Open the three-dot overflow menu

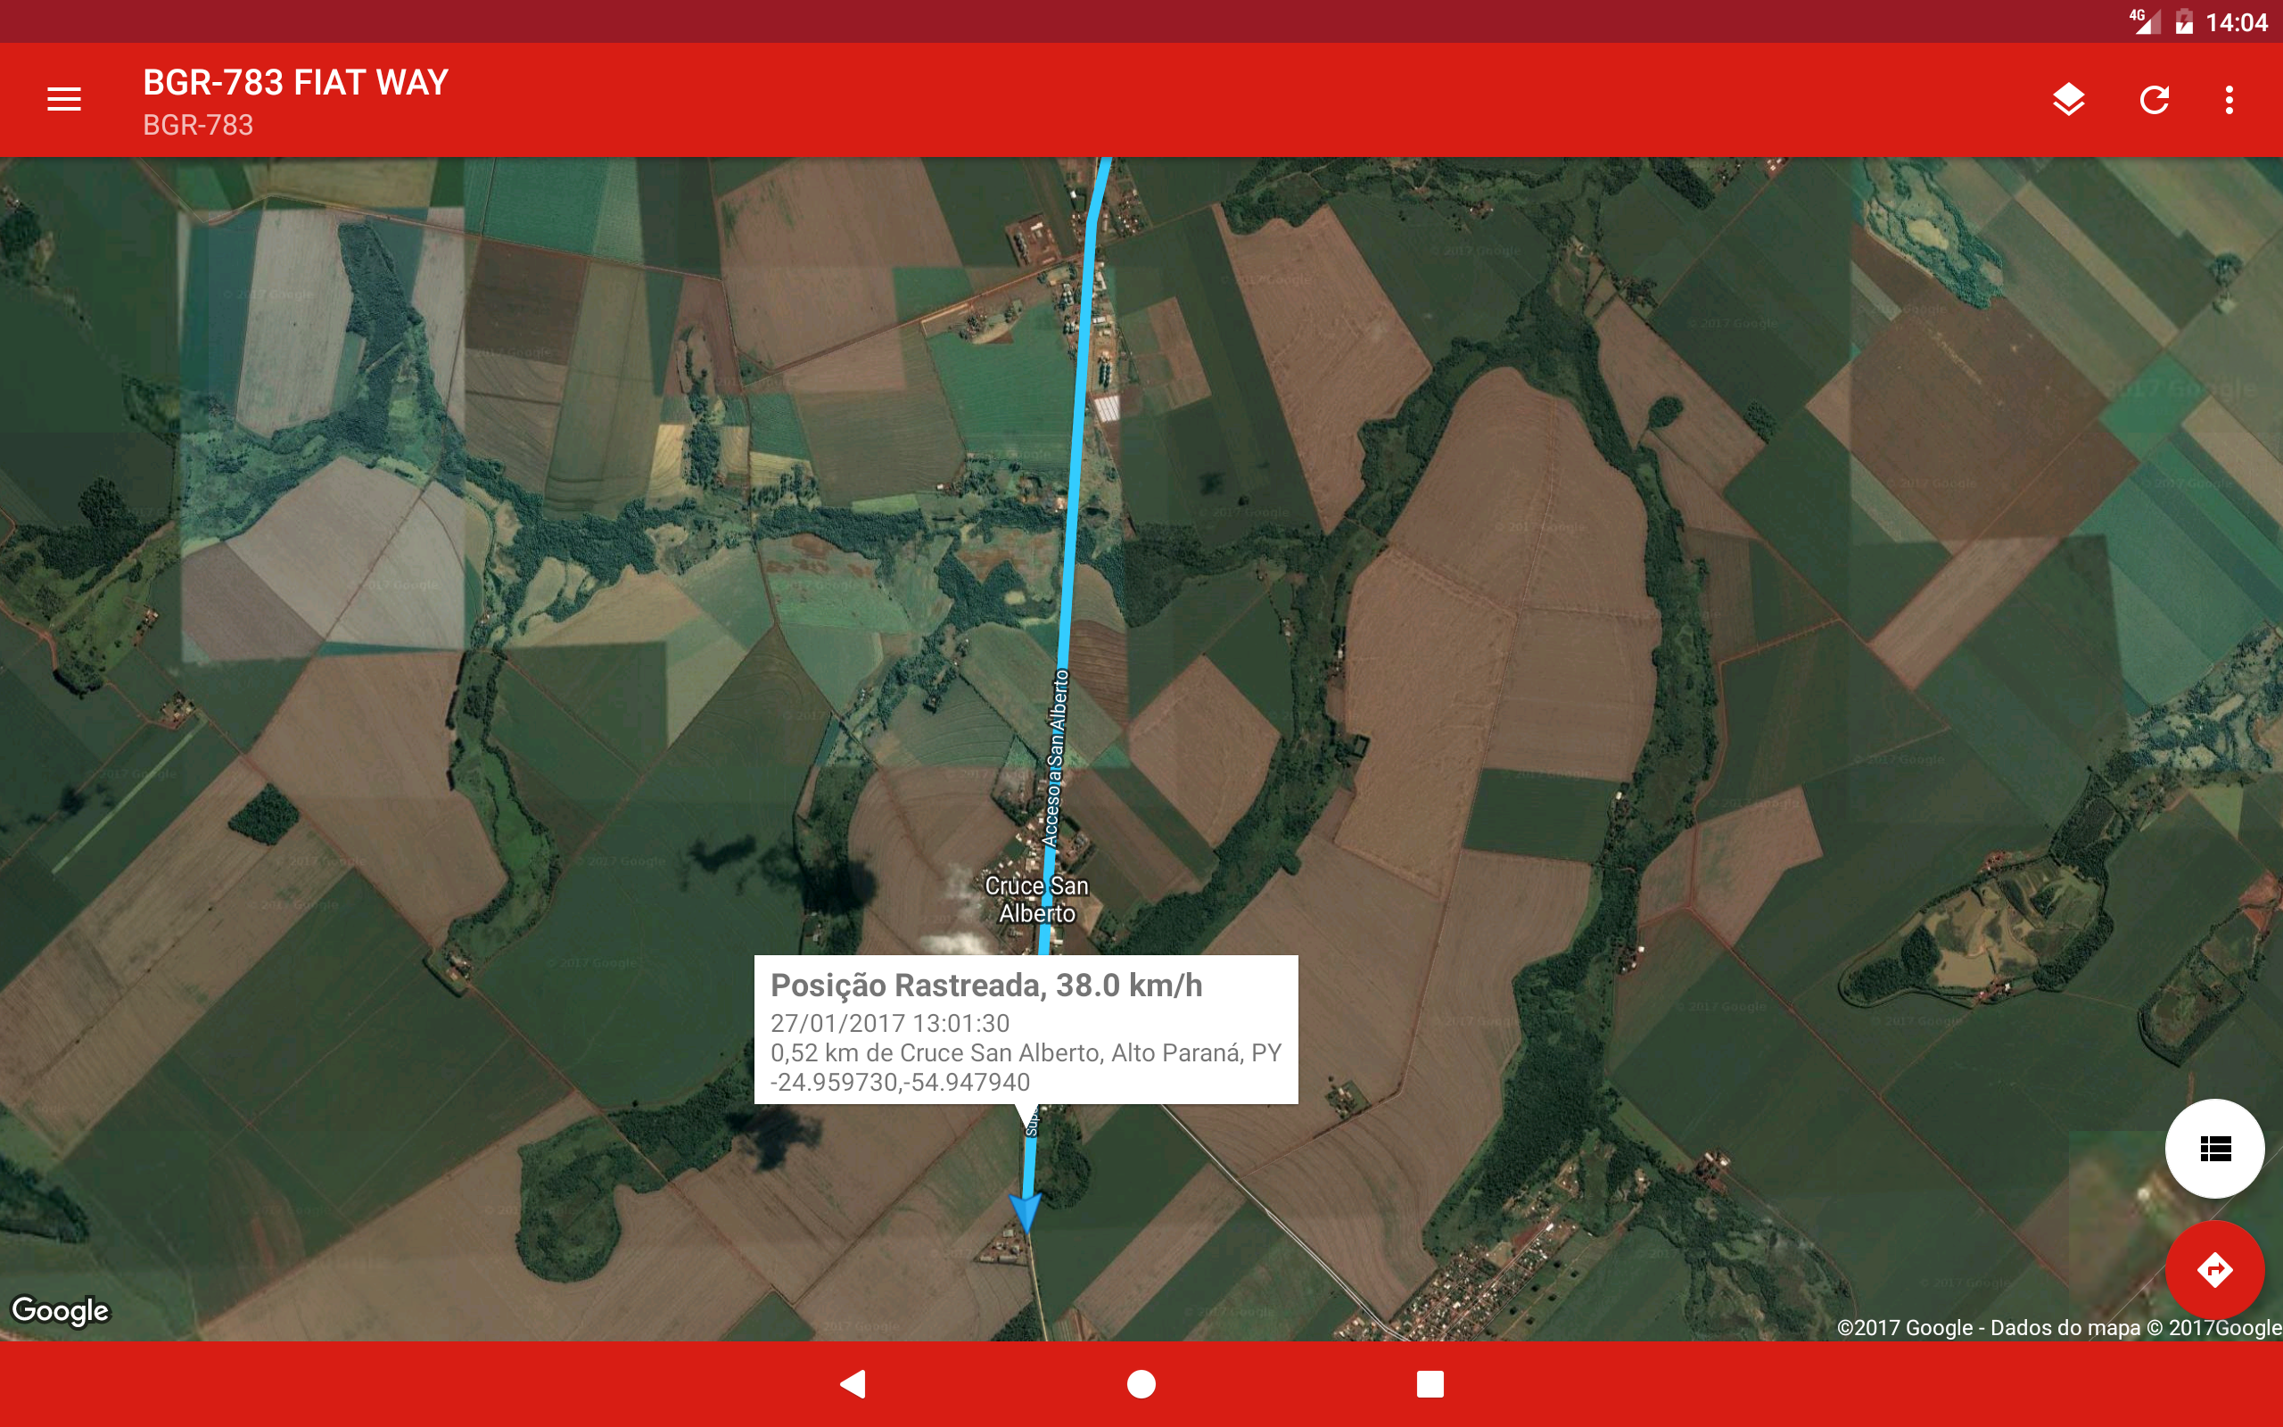click(x=2229, y=99)
